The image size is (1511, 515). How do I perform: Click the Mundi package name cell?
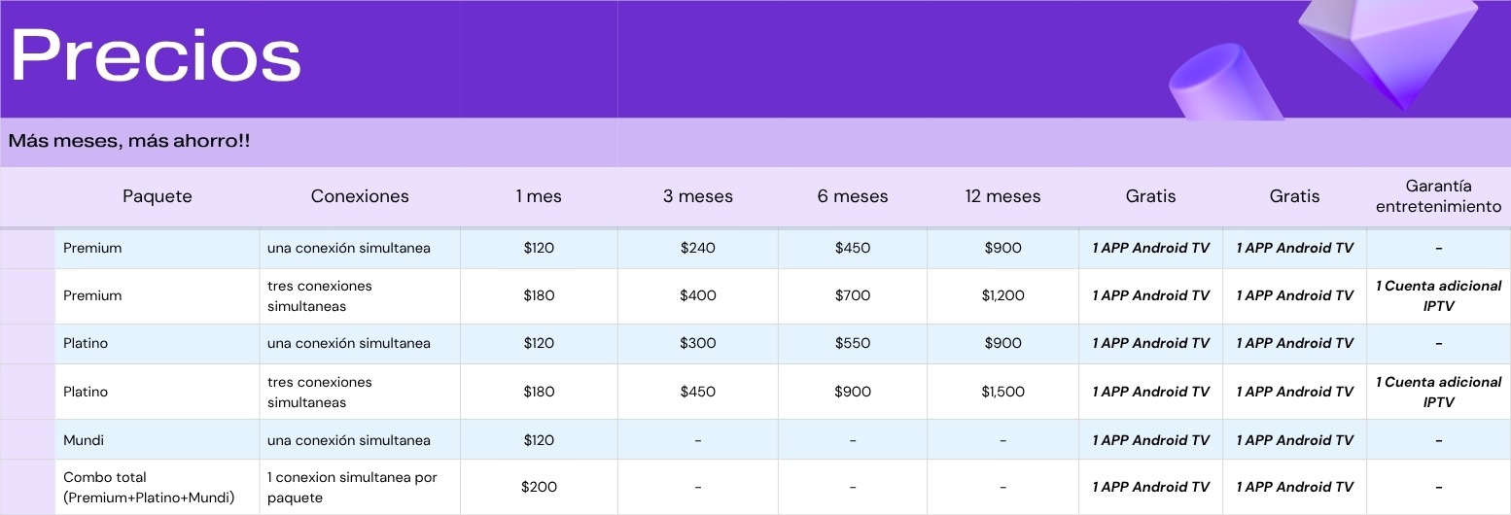tap(84, 440)
